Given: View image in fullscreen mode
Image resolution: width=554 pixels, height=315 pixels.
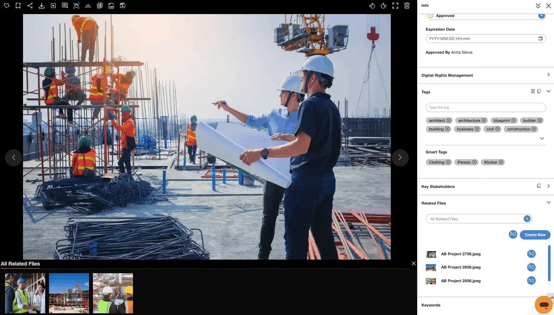Looking at the screenshot, I should click(395, 6).
